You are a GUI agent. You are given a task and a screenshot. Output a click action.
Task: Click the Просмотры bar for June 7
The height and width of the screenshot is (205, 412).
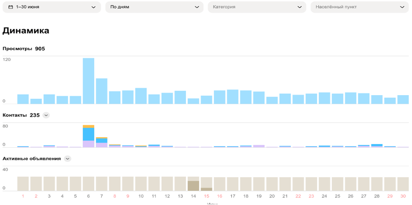point(102,91)
